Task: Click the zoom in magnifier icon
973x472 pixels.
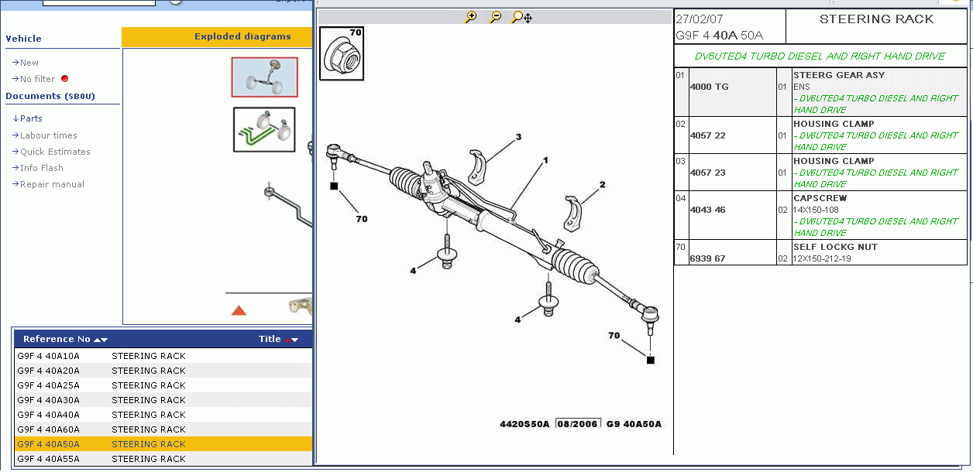Action: point(470,17)
